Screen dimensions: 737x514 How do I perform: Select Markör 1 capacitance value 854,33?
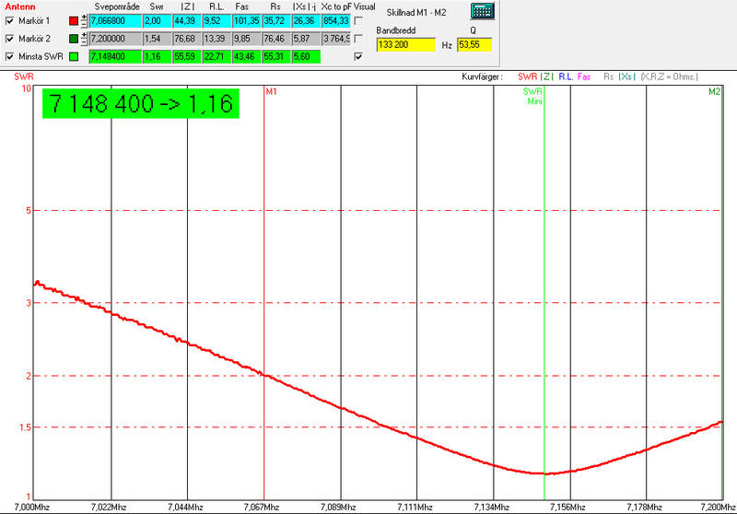click(x=336, y=21)
